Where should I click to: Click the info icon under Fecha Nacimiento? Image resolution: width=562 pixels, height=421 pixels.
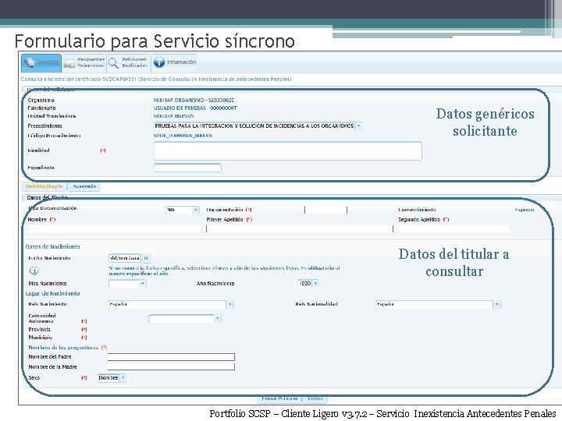tap(34, 271)
